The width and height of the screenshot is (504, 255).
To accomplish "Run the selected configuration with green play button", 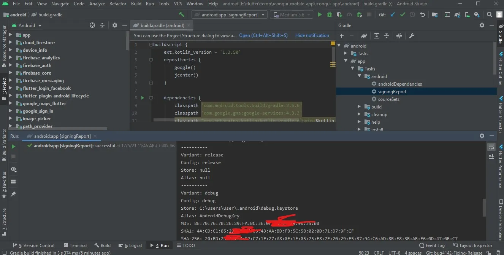I will click(320, 14).
